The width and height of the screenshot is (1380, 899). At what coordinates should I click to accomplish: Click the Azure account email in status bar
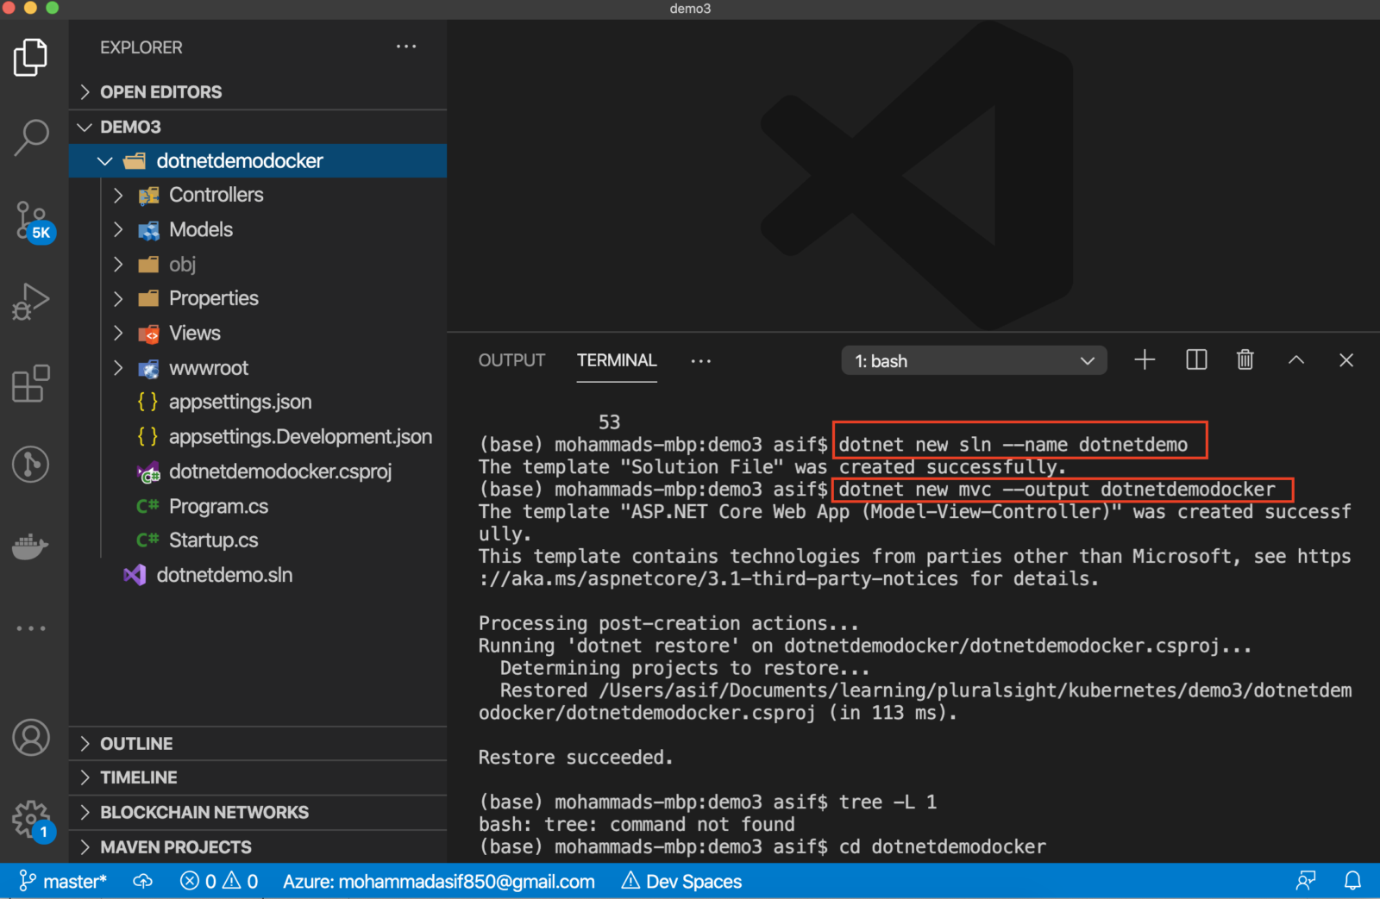pyautogui.click(x=438, y=881)
